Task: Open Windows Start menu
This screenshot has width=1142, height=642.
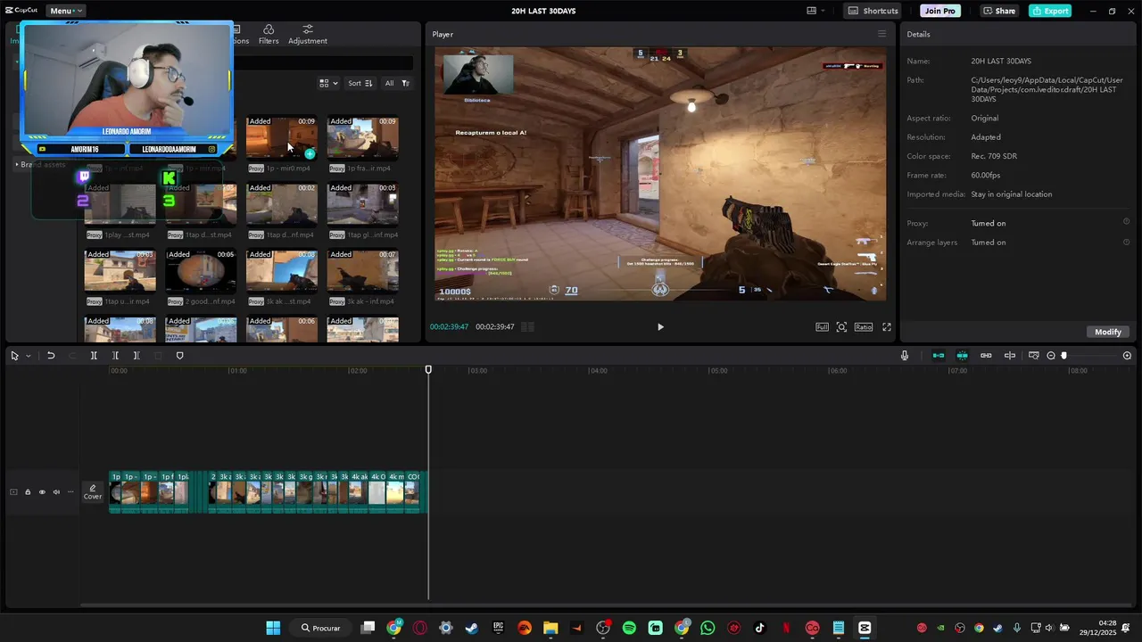Action: pyautogui.click(x=273, y=628)
